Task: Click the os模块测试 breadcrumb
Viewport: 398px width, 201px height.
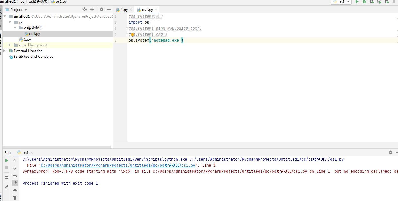Action: (38, 1)
